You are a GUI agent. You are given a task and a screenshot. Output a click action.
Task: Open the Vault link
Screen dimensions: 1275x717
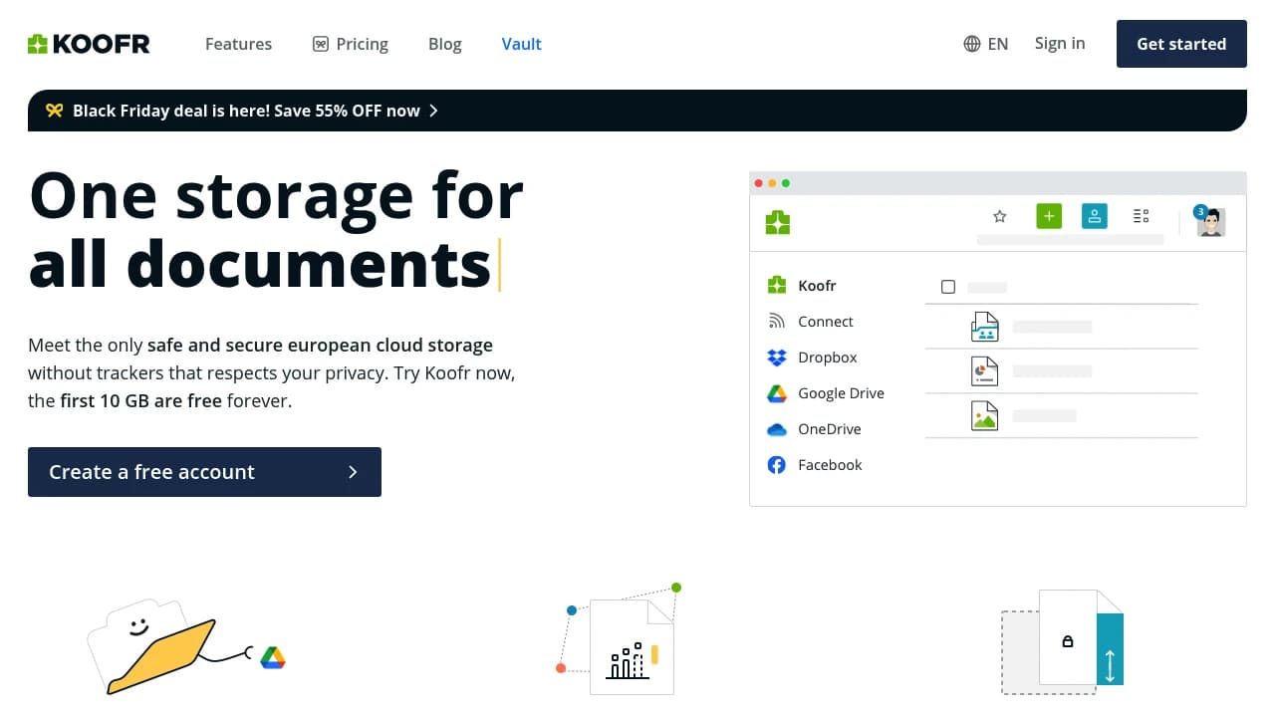click(521, 44)
